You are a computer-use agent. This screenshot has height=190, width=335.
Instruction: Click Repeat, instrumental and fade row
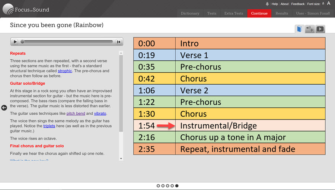point(229,149)
